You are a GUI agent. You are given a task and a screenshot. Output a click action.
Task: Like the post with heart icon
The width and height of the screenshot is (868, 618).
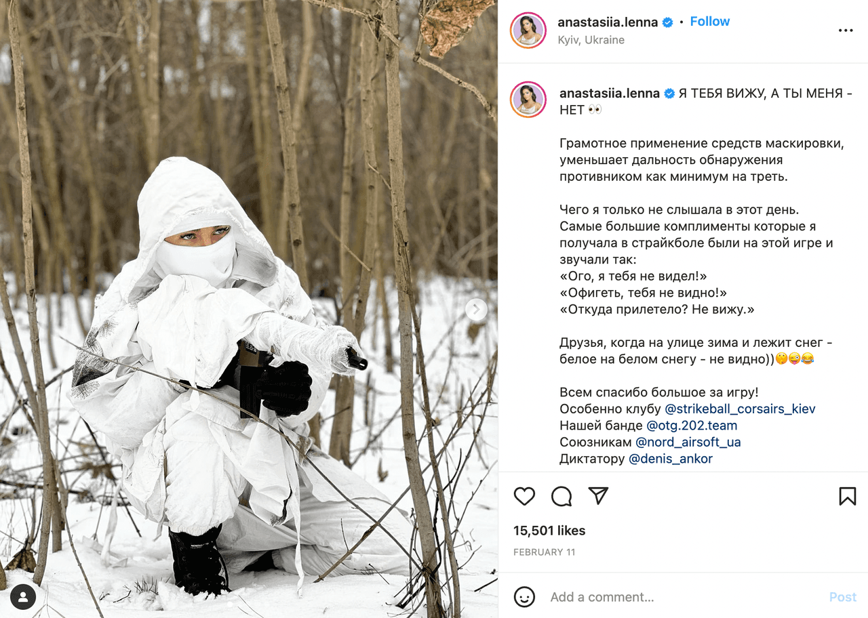524,496
